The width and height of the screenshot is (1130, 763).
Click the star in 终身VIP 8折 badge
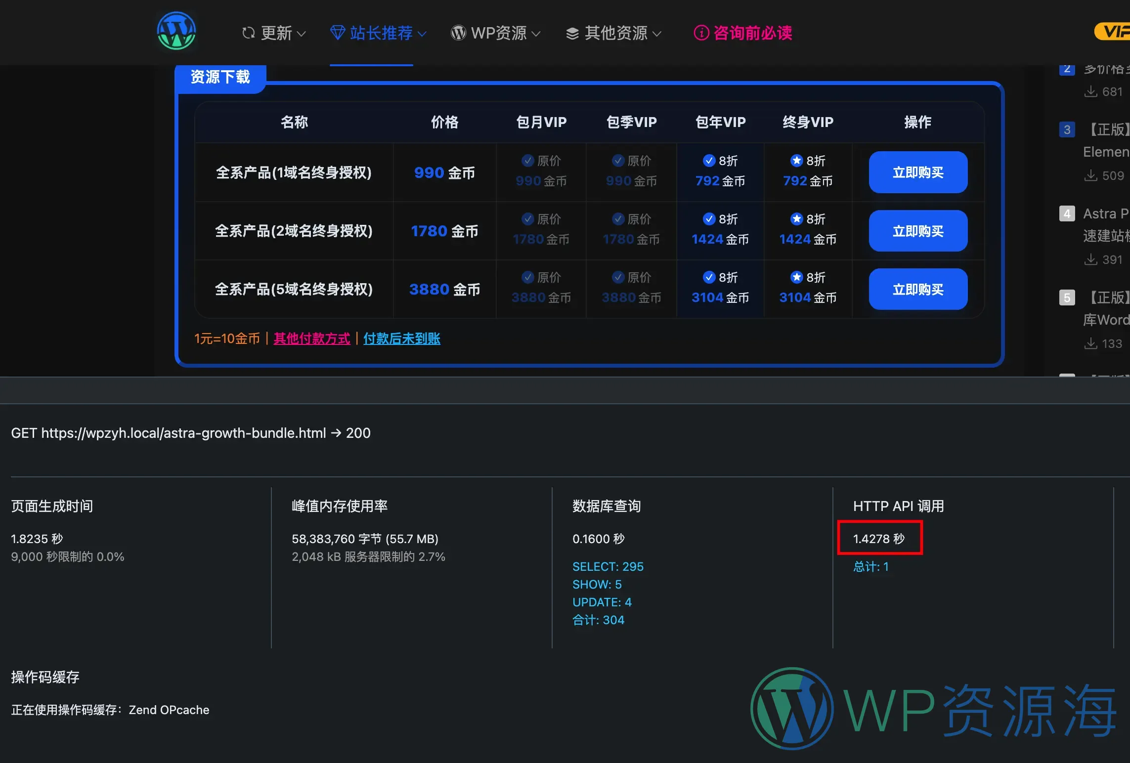[x=796, y=161]
